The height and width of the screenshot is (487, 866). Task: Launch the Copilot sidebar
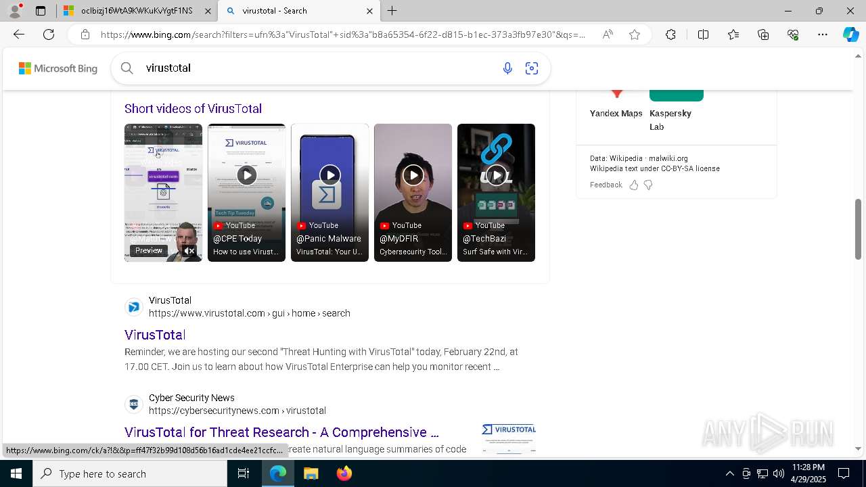pyautogui.click(x=850, y=34)
